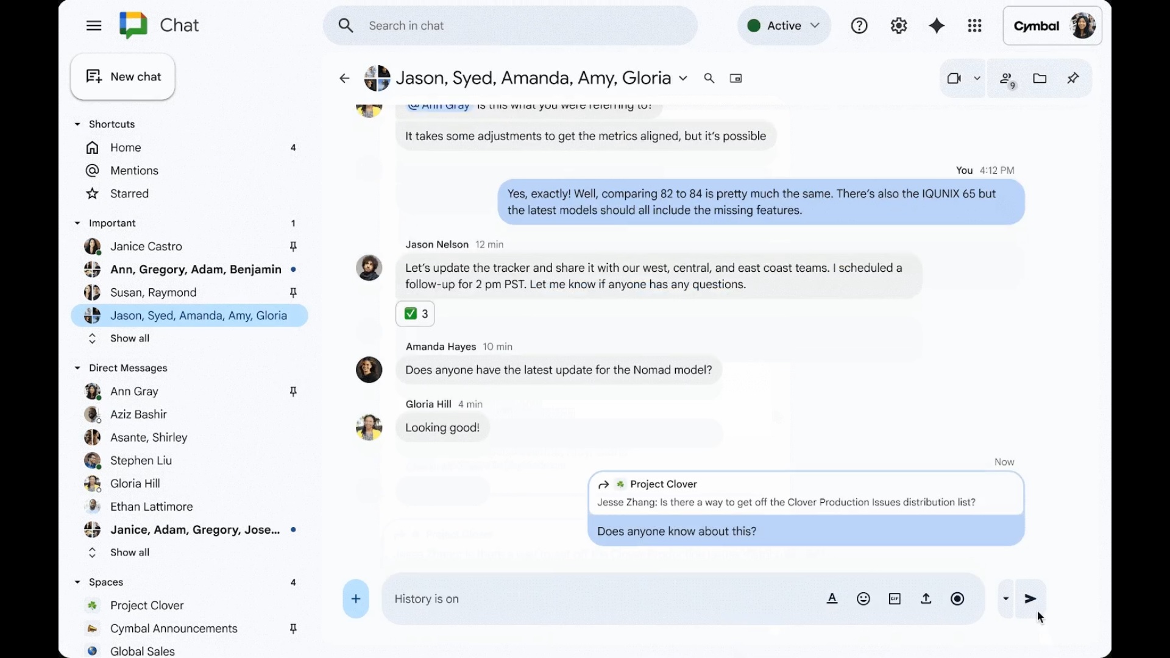Viewport: 1170px width, 658px height.
Task: Expand the conversation name dropdown arrow
Action: (x=683, y=78)
